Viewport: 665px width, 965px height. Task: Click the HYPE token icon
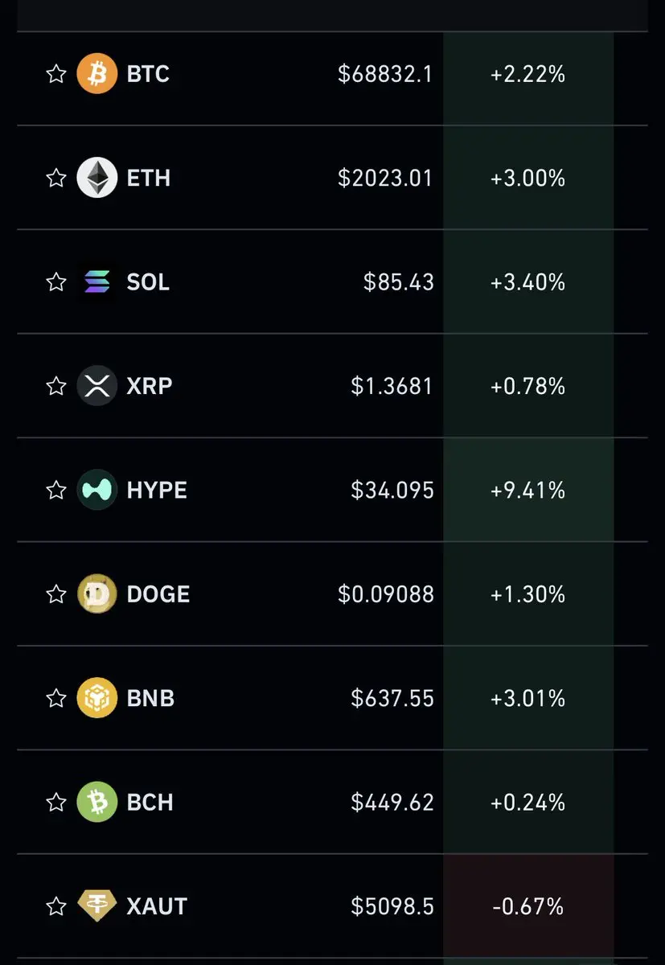(96, 490)
